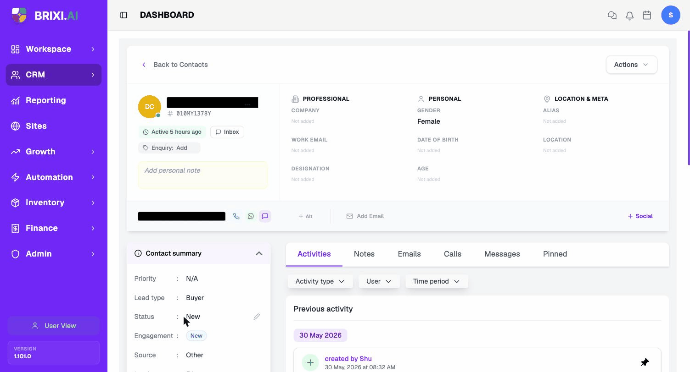Image resolution: width=690 pixels, height=372 pixels.
Task: Click the DC contact avatar
Action: pos(150,106)
